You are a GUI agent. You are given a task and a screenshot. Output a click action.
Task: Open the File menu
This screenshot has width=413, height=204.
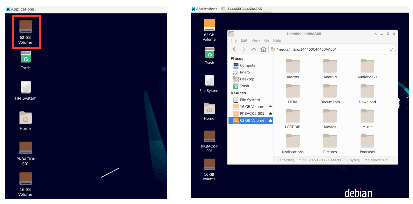pyautogui.click(x=234, y=40)
